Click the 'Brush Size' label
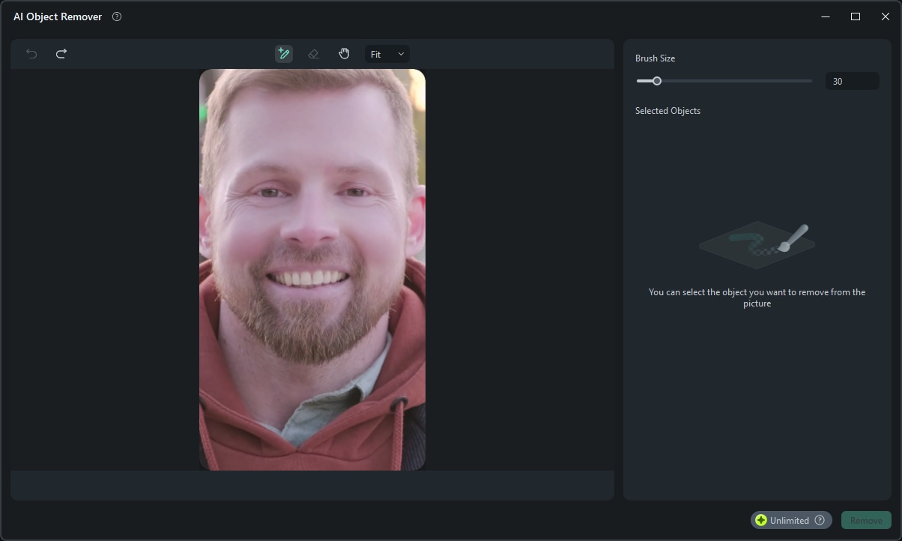This screenshot has width=902, height=541. [655, 58]
